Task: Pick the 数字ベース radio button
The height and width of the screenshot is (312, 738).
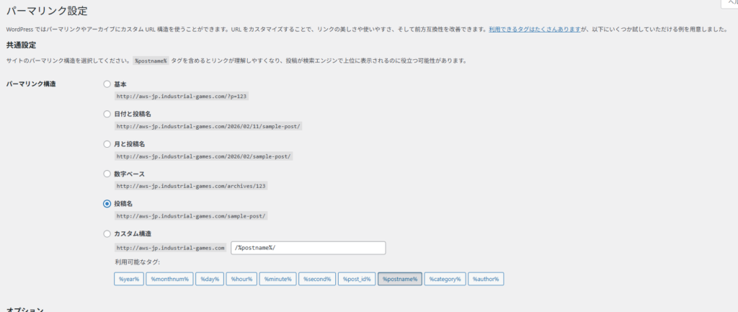Action: pyautogui.click(x=107, y=174)
